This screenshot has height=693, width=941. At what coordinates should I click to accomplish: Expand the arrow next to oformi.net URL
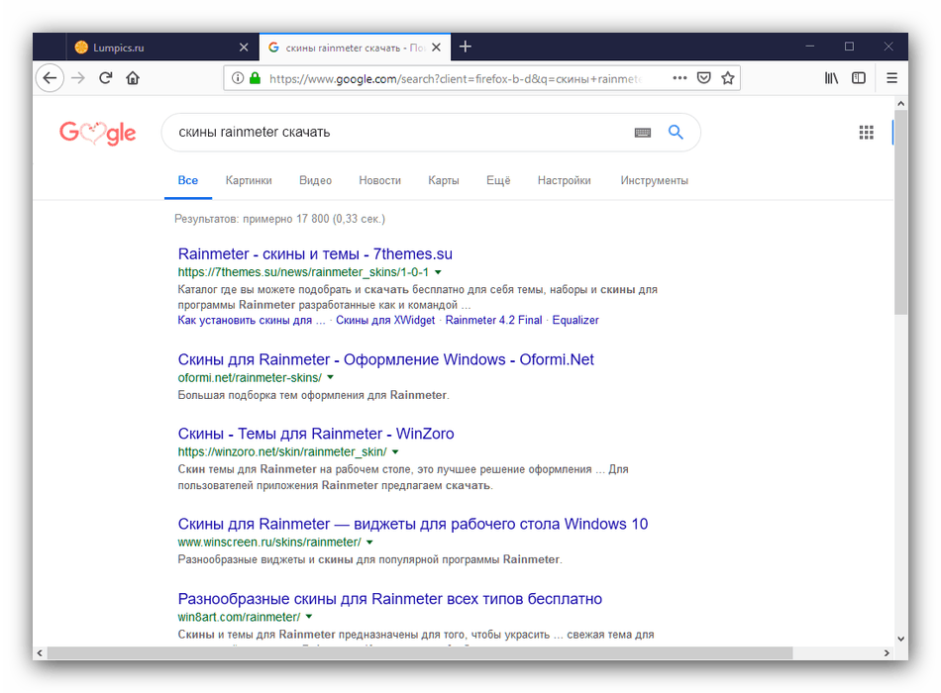pyautogui.click(x=330, y=378)
